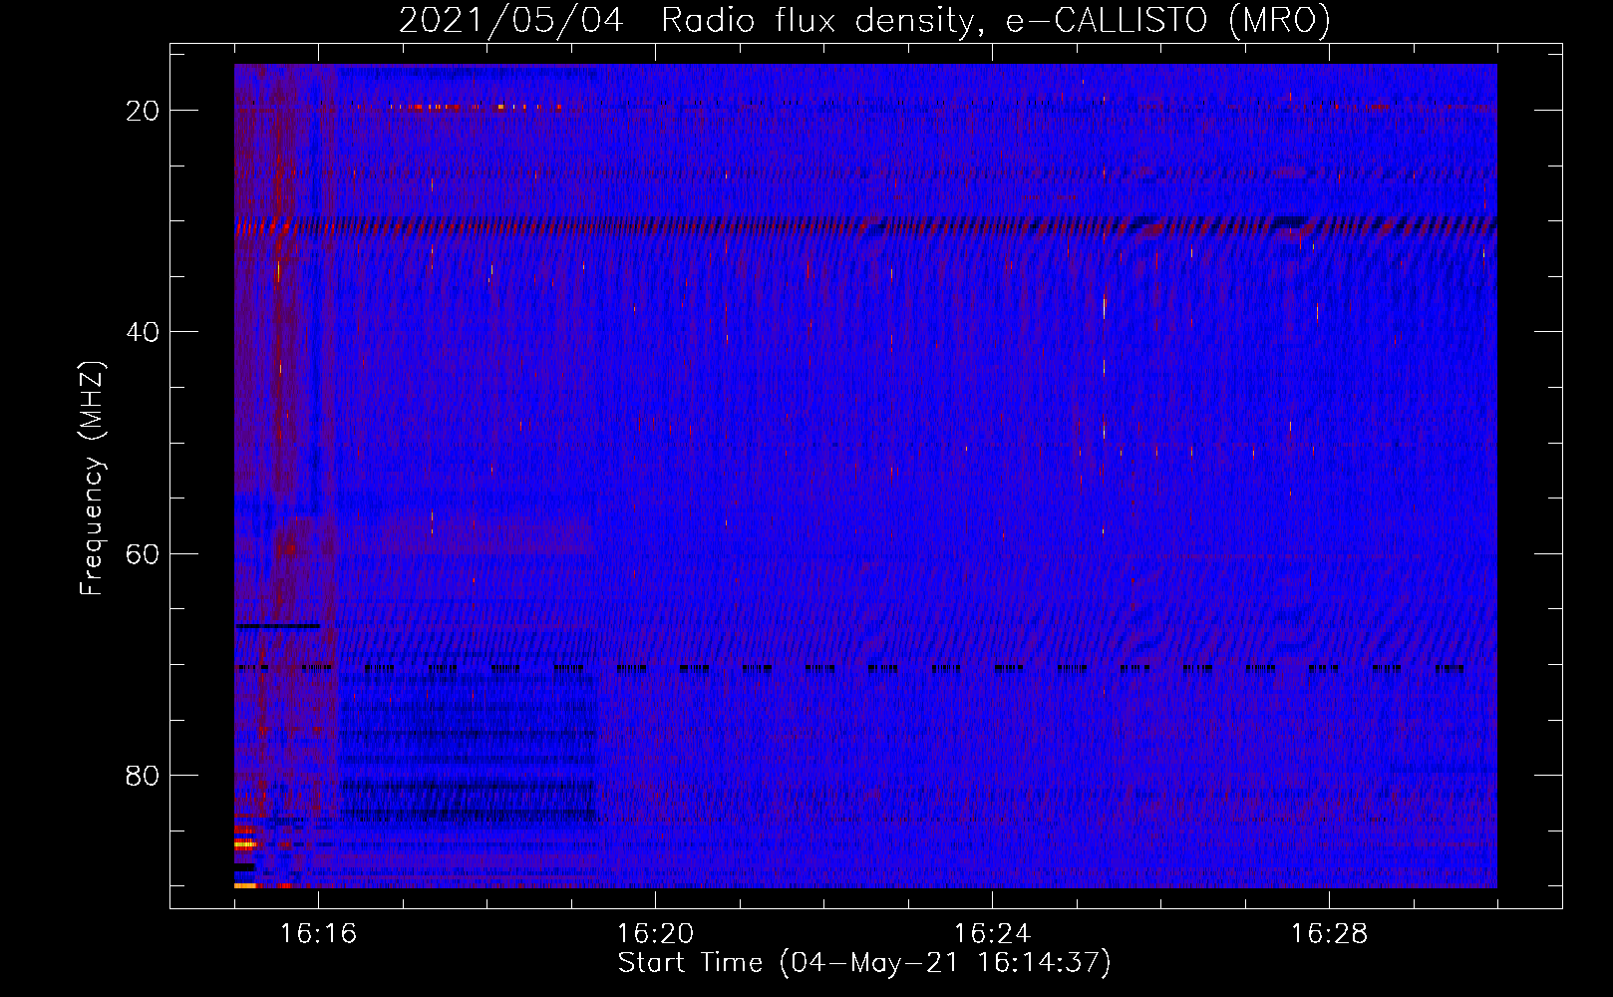Screen dimensions: 1613x997
Task: Click the 'Start Time (04-May-21 16:14:37)' label
Action: (x=864, y=963)
